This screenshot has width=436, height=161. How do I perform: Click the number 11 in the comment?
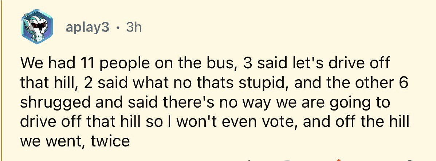(83, 64)
